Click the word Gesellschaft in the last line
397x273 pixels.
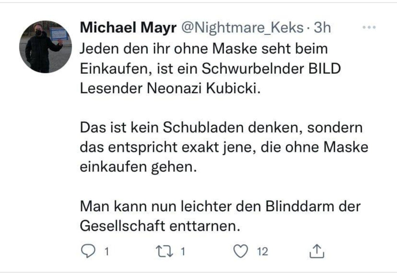tap(122, 227)
